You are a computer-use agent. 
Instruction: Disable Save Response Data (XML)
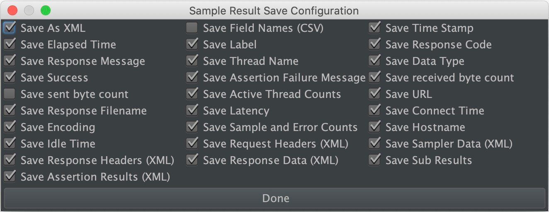pyautogui.click(x=192, y=160)
